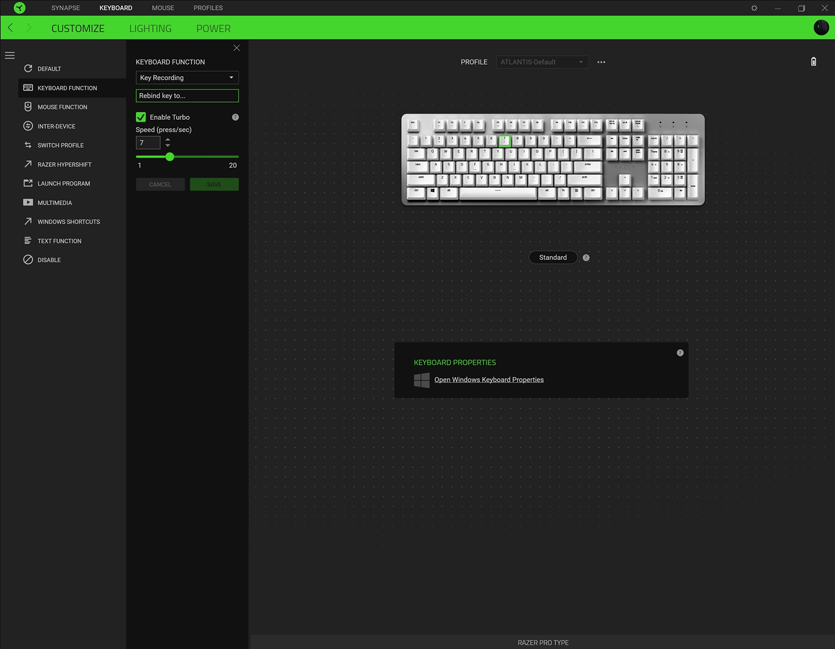Click the help icon beside Standard
Viewport: 835px width, 649px height.
(586, 258)
